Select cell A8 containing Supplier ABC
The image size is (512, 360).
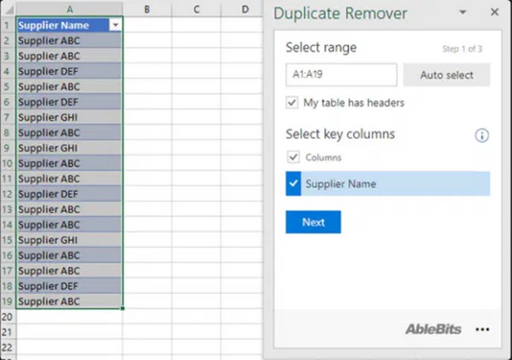(69, 133)
